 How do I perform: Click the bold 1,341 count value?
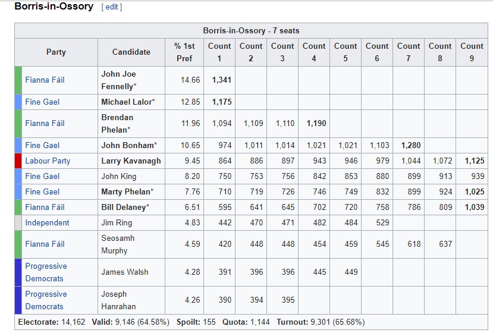(x=222, y=80)
